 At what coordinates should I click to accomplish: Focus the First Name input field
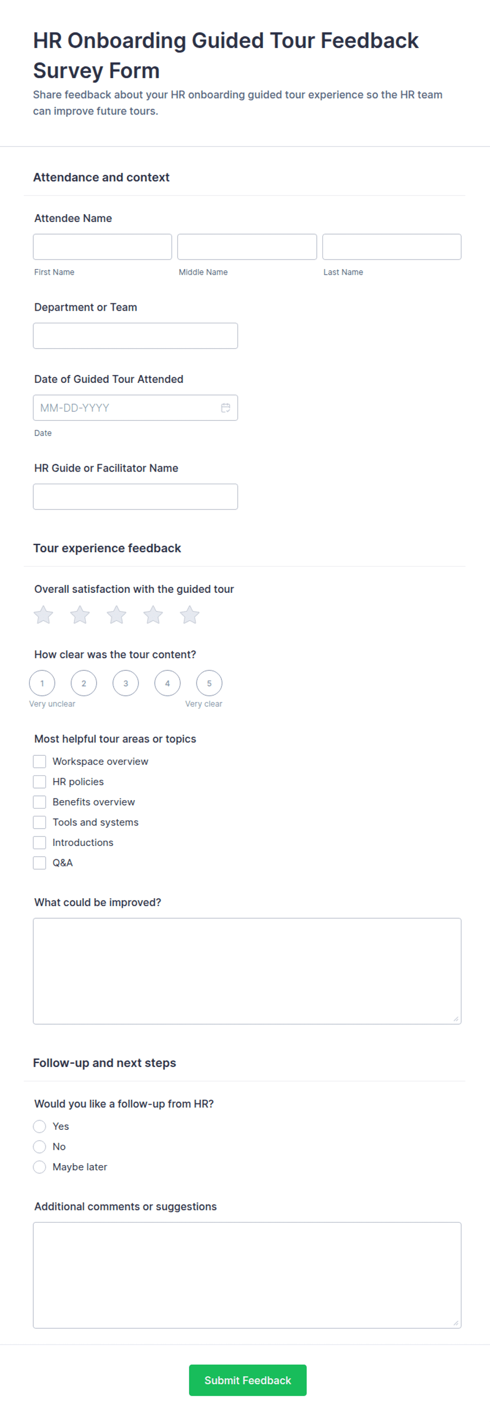pyautogui.click(x=103, y=247)
